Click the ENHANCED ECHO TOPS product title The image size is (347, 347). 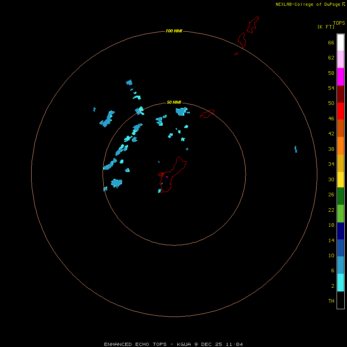tap(135, 344)
